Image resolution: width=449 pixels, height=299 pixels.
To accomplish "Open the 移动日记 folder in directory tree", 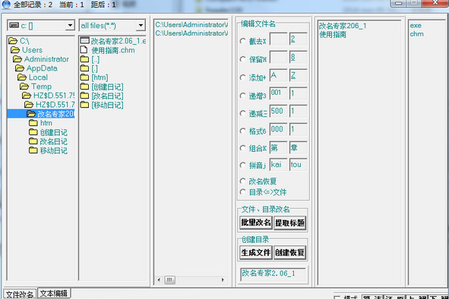I will [48, 150].
